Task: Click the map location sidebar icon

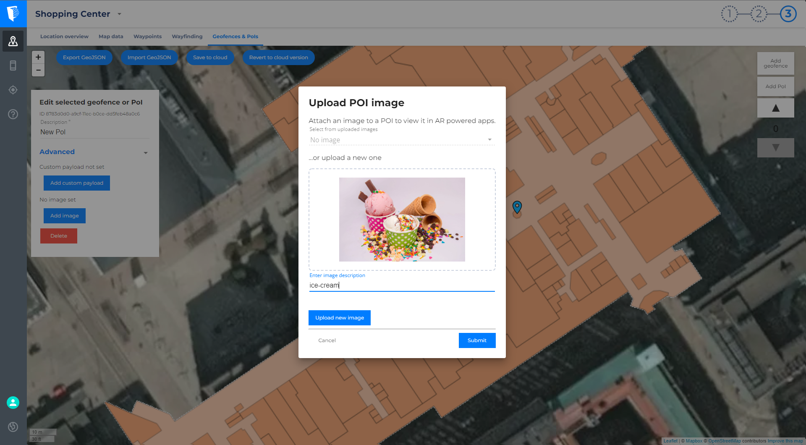Action: (x=13, y=41)
